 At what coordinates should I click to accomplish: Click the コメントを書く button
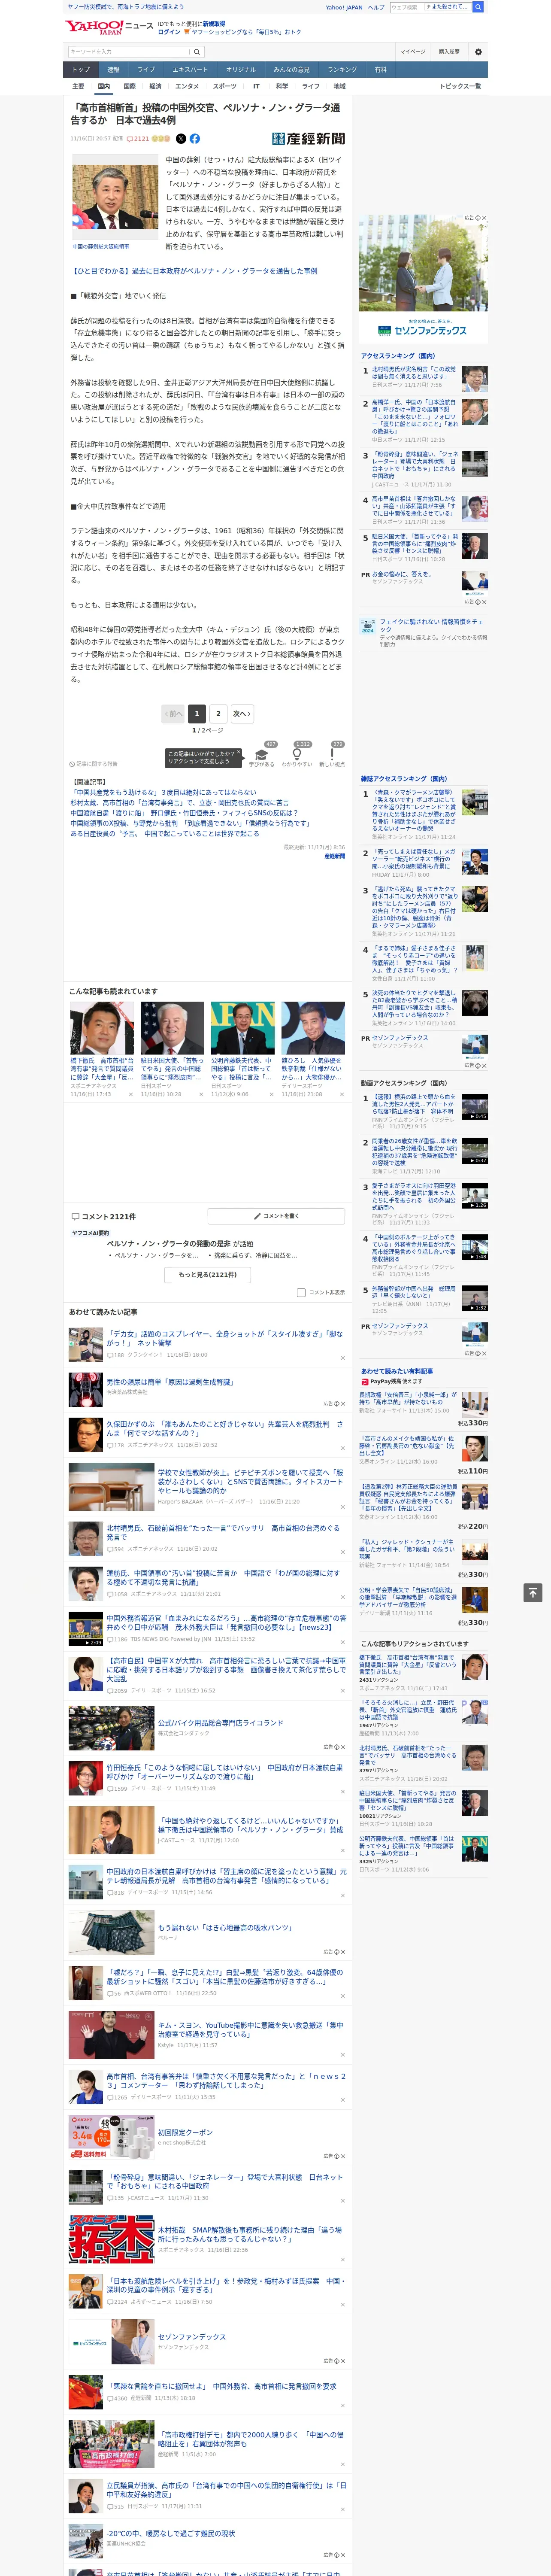(276, 1216)
